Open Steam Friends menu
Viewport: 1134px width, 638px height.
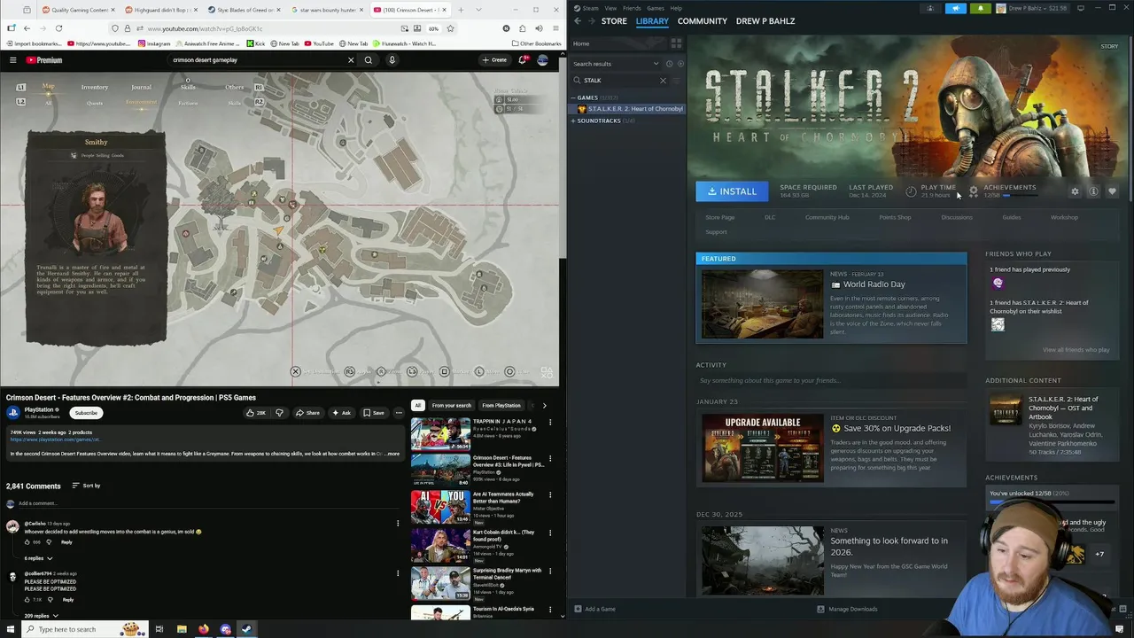[632, 8]
